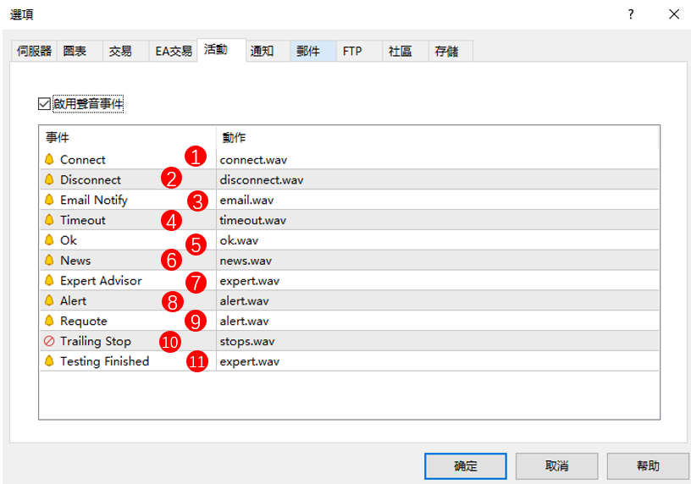
Task: Select the Alert event name
Action: [x=73, y=300]
